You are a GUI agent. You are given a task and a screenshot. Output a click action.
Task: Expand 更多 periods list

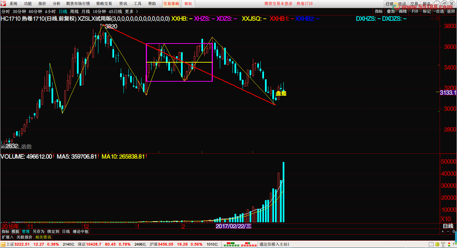(x=131, y=11)
